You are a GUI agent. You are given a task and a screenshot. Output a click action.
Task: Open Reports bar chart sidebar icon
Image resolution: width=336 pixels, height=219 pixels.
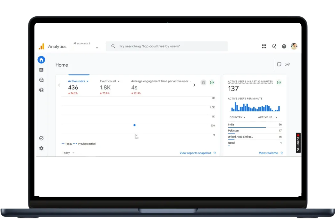[x=41, y=70]
